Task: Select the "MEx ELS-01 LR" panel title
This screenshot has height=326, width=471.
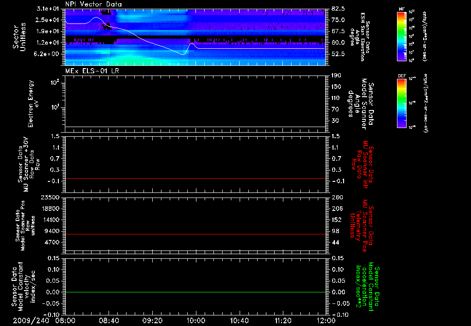Action: 92,71
